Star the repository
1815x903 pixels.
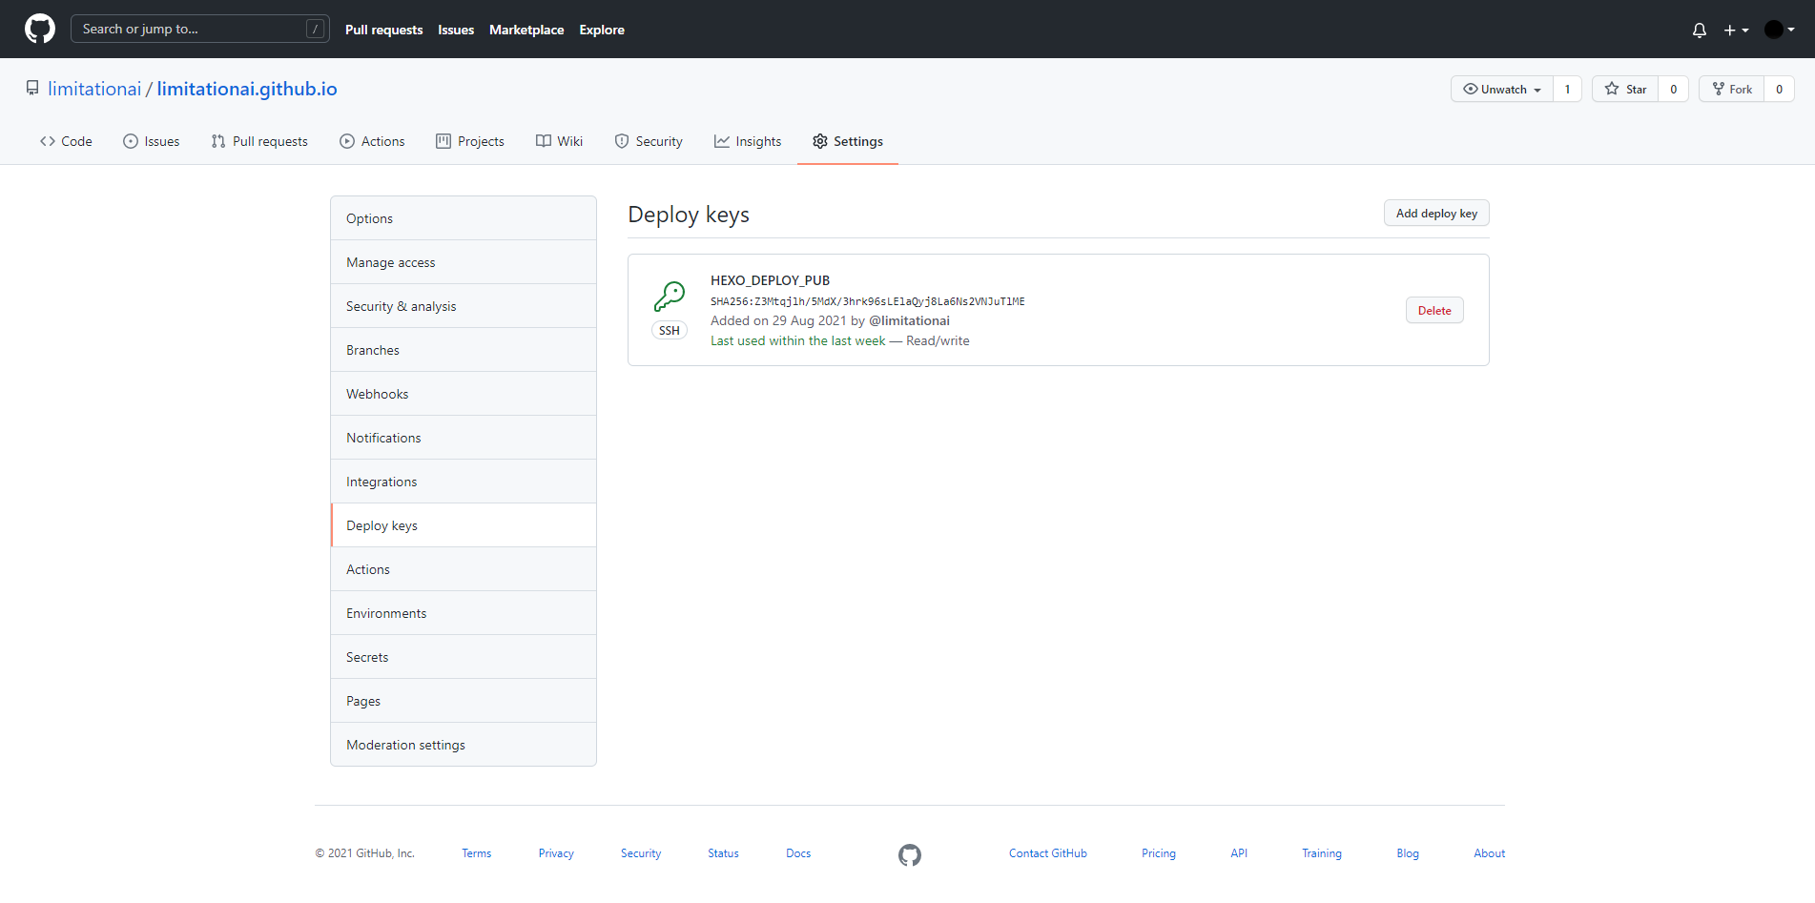pyautogui.click(x=1625, y=89)
